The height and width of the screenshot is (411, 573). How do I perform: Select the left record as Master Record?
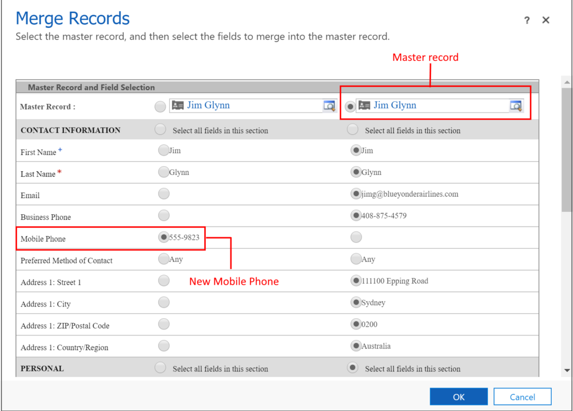[160, 106]
